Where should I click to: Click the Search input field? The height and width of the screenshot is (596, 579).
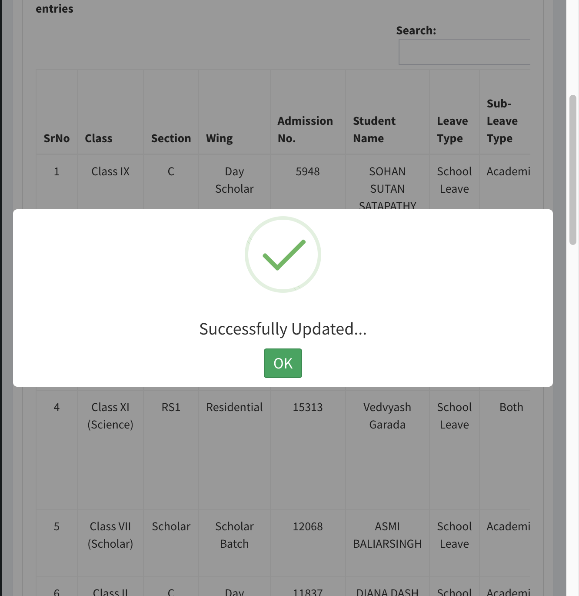(464, 52)
